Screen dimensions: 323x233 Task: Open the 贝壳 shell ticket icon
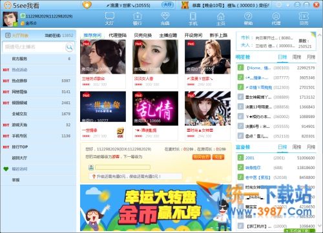click(304, 19)
